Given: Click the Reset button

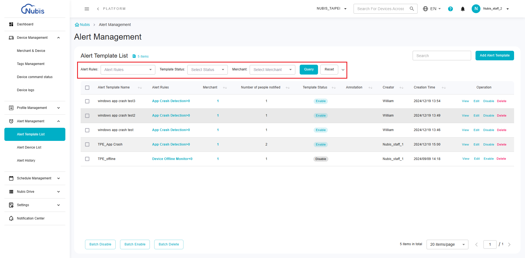Looking at the screenshot, I should 329,70.
